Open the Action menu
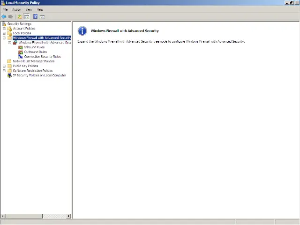Viewport: 300px width, 225px height. (17, 9)
